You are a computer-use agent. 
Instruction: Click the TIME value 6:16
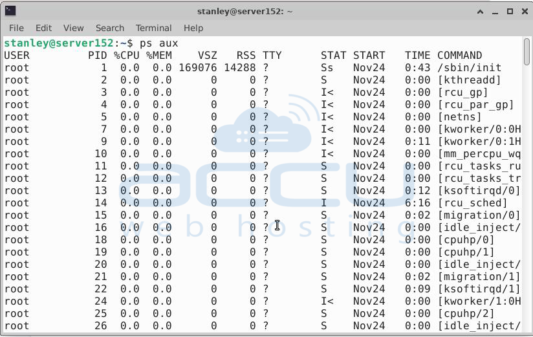click(x=417, y=203)
